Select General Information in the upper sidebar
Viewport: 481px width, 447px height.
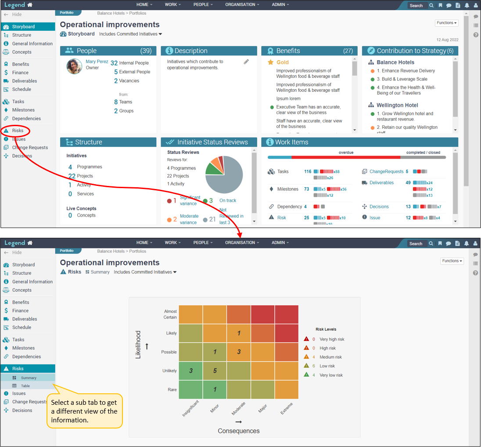click(32, 44)
